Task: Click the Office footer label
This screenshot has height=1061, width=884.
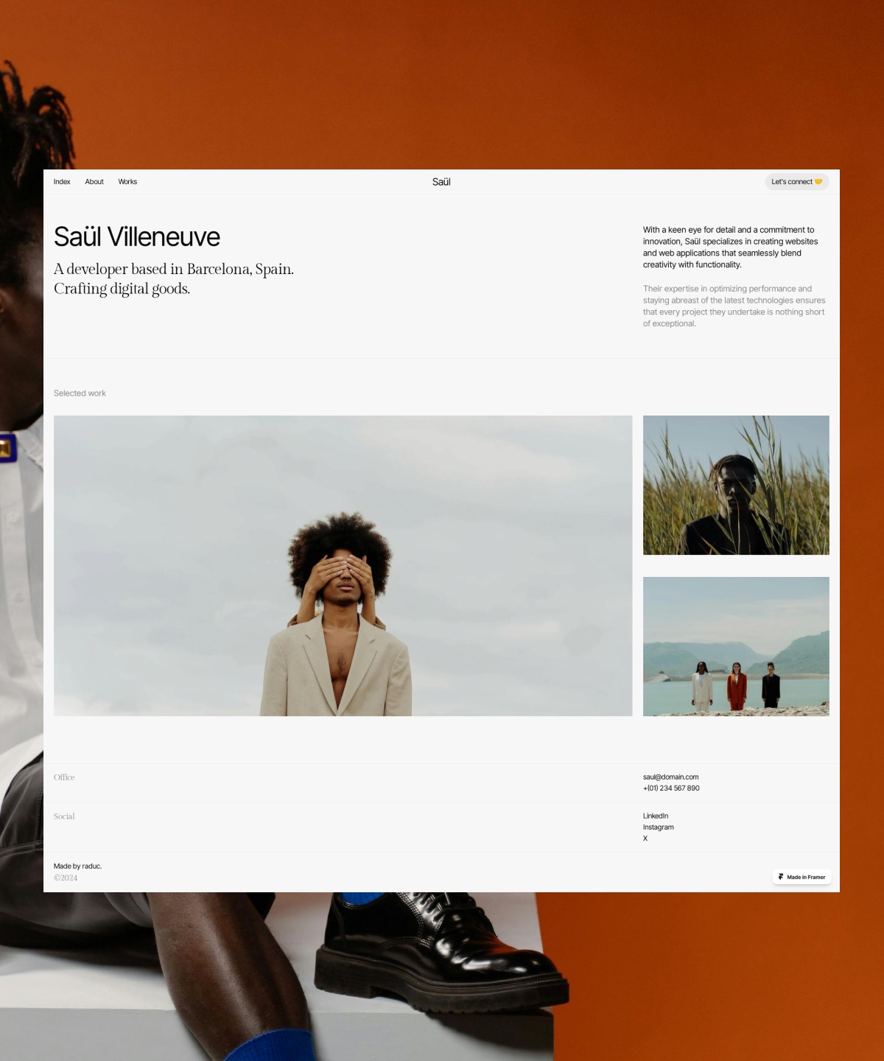Action: (x=64, y=777)
